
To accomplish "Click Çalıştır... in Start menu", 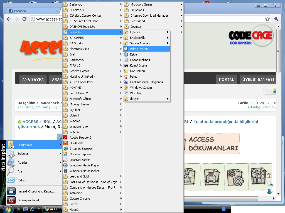I will tap(23, 180).
